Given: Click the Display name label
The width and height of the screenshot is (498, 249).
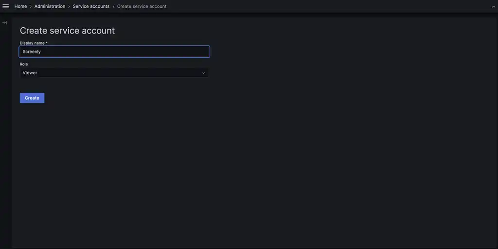Looking at the screenshot, I should [x=34, y=43].
